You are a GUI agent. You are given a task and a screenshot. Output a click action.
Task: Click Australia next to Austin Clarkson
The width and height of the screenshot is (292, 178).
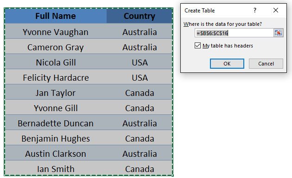pos(140,153)
